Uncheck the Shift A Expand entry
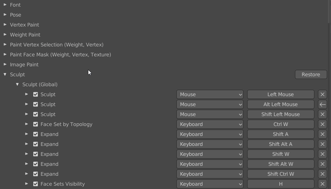Image resolution: width=331 pixels, height=189 pixels. (35, 134)
